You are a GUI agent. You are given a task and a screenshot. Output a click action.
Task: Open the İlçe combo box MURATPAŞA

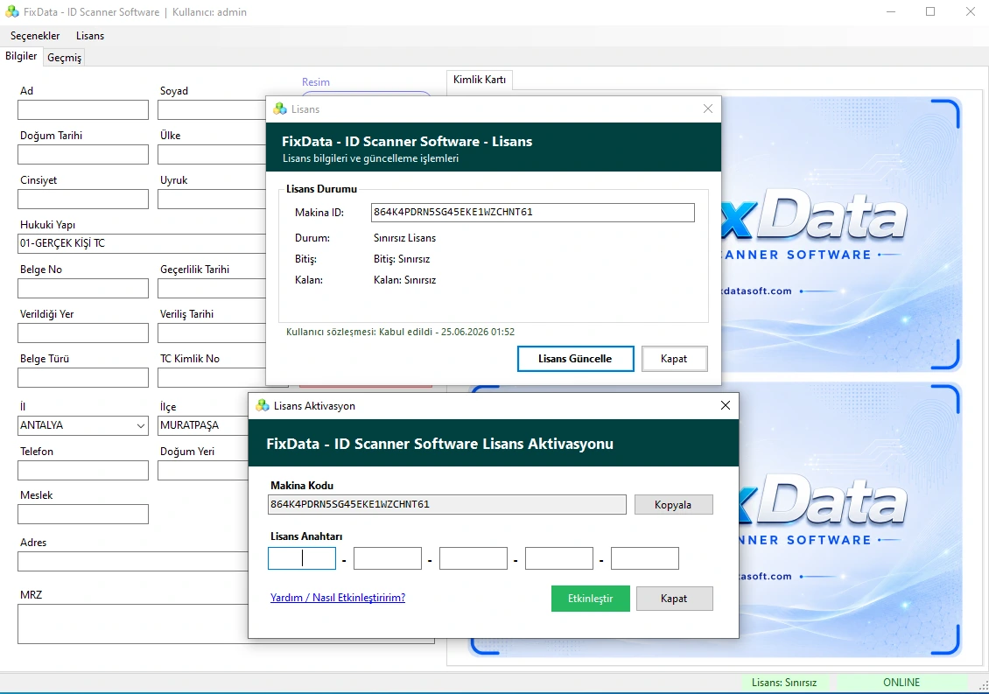[x=203, y=425]
